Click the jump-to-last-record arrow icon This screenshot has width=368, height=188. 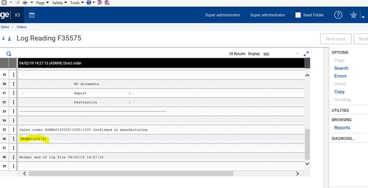pyautogui.click(x=9, y=39)
